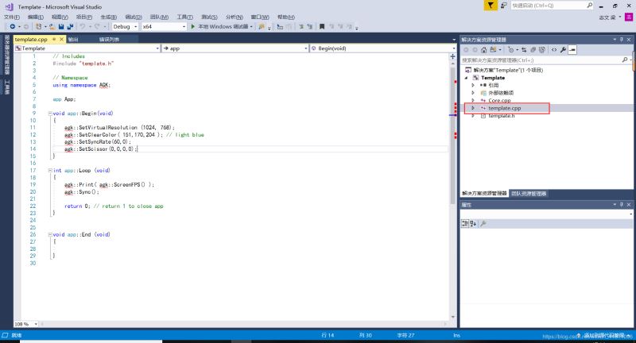The height and width of the screenshot is (343, 636).
Task: Open the x64 platform dropdown
Action: (163, 26)
